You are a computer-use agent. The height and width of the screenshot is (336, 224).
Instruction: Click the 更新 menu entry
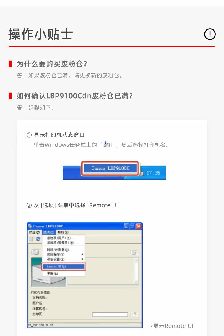(52, 273)
